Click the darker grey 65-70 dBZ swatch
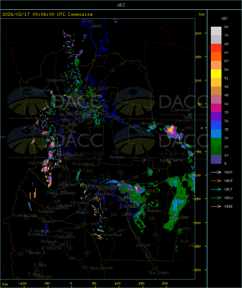Image resolution: width=242 pixels, height=288 pixels. point(216,39)
